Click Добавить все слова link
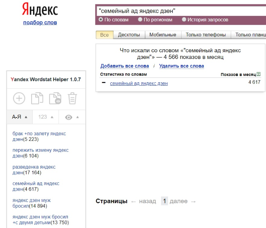The height and width of the screenshot is (228, 266). click(x=125, y=66)
